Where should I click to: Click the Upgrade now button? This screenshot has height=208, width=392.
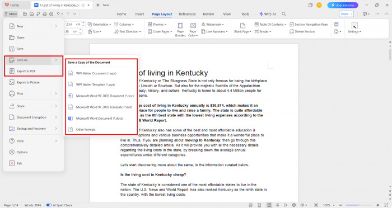pos(343,5)
